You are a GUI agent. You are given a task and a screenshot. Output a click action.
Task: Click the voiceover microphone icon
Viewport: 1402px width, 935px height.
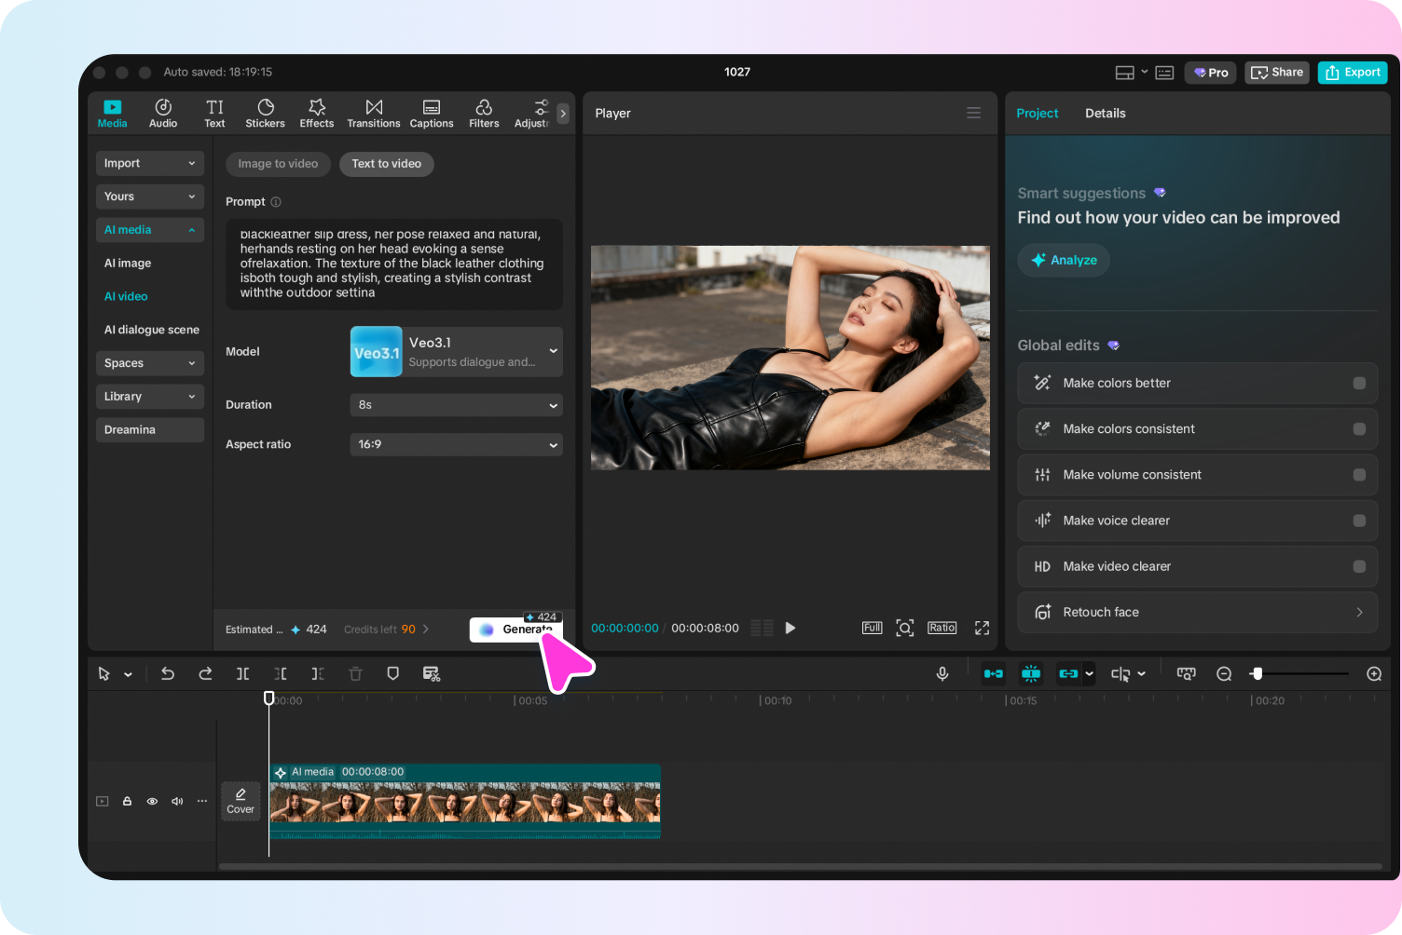(x=942, y=673)
